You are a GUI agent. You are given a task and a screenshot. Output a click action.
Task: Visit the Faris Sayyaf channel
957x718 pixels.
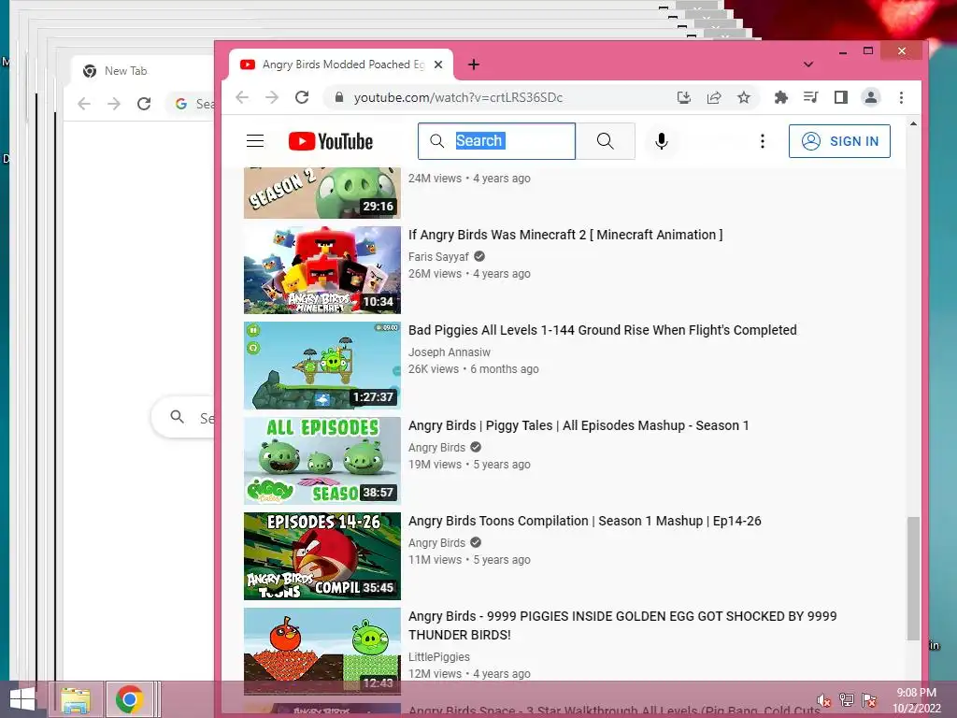438,257
